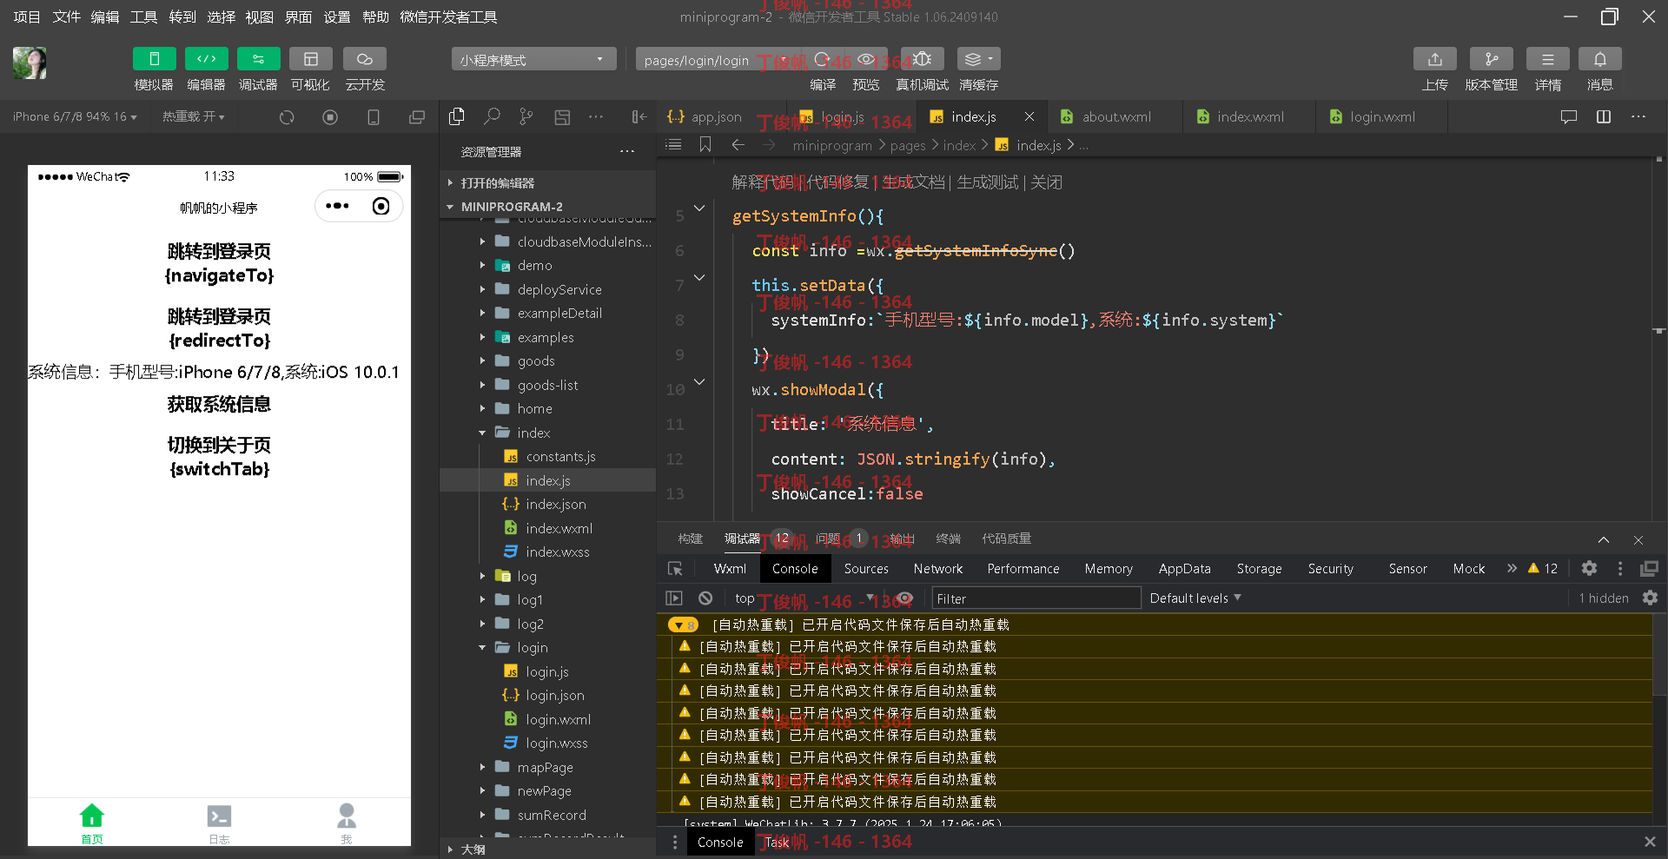Open the explorer files icon
This screenshot has height=859, width=1668.
point(457,116)
